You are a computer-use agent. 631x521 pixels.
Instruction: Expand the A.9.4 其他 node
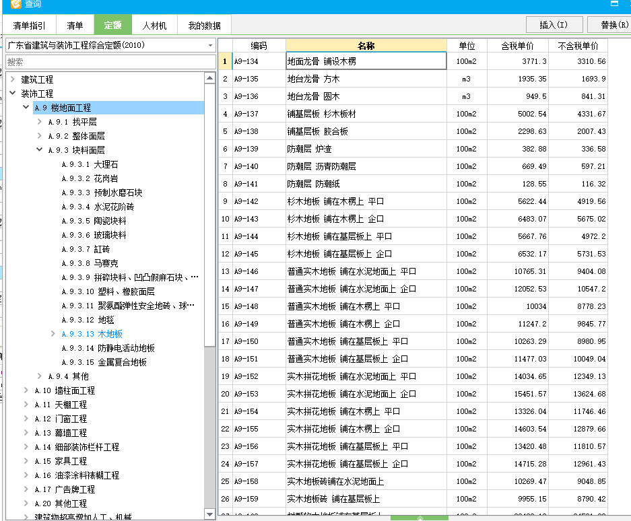[x=40, y=376]
